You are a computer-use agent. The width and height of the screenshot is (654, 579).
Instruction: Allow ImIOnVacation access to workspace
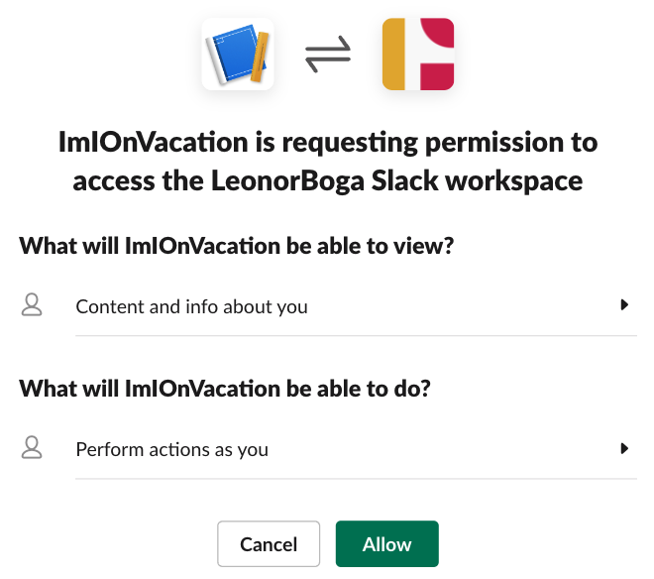(x=387, y=543)
